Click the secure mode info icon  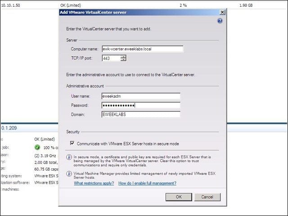(x=69, y=157)
